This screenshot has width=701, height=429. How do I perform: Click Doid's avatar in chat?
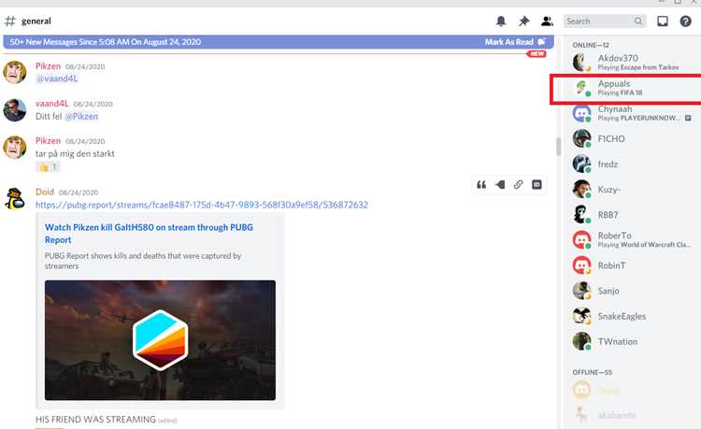pos(15,198)
